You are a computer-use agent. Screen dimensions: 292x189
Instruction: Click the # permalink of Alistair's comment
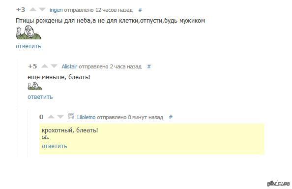tap(149, 66)
